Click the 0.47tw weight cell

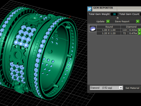[x=133, y=33]
